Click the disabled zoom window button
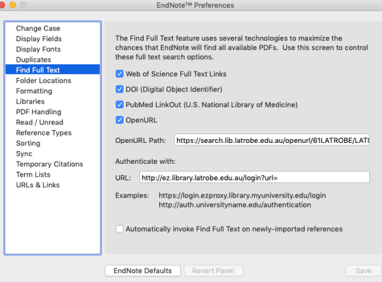382x282 pixels. pos(24,5)
